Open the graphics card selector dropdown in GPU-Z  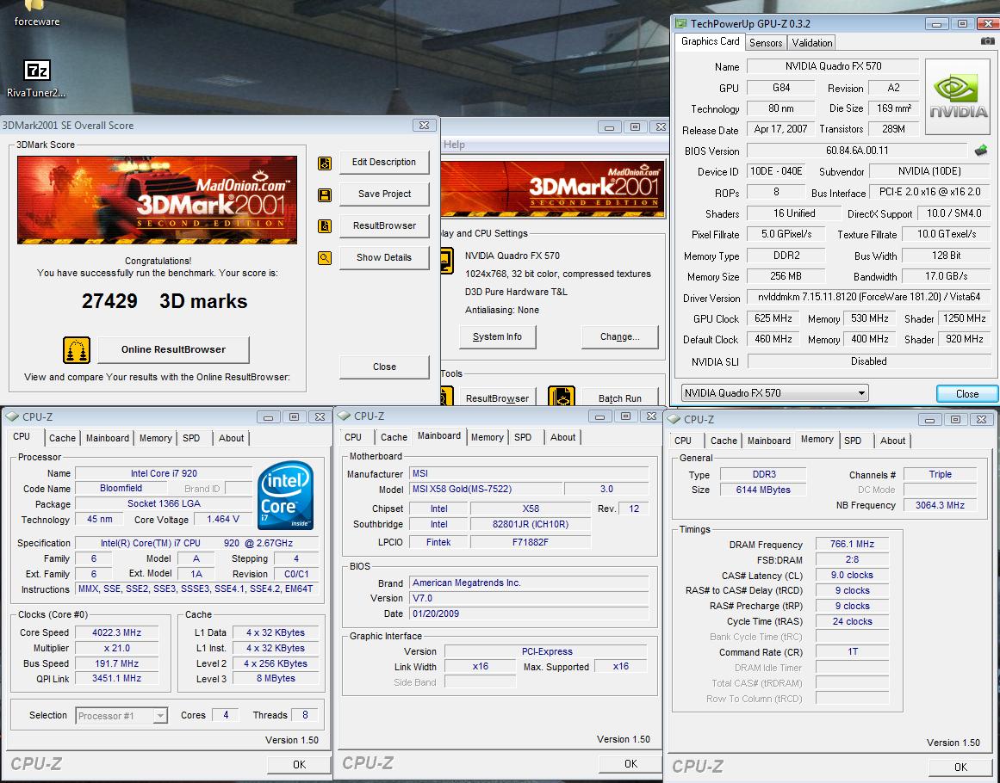[775, 393]
